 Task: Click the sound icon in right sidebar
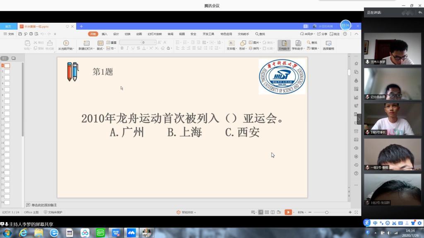[356, 148]
